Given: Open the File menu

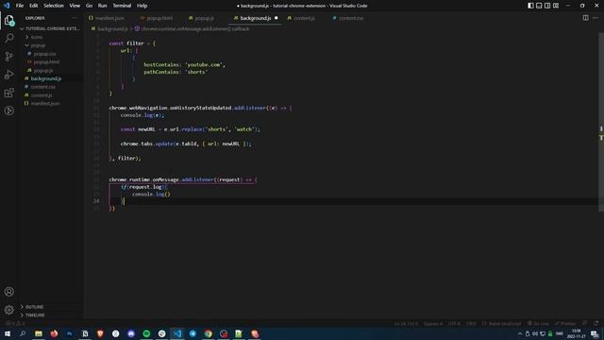Looking at the screenshot, I should (x=20, y=6).
